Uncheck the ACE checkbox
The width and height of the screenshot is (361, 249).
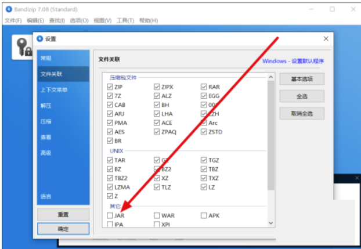tap(157, 123)
